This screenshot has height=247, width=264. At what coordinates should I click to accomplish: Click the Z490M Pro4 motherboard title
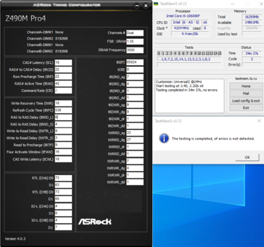tap(26, 18)
